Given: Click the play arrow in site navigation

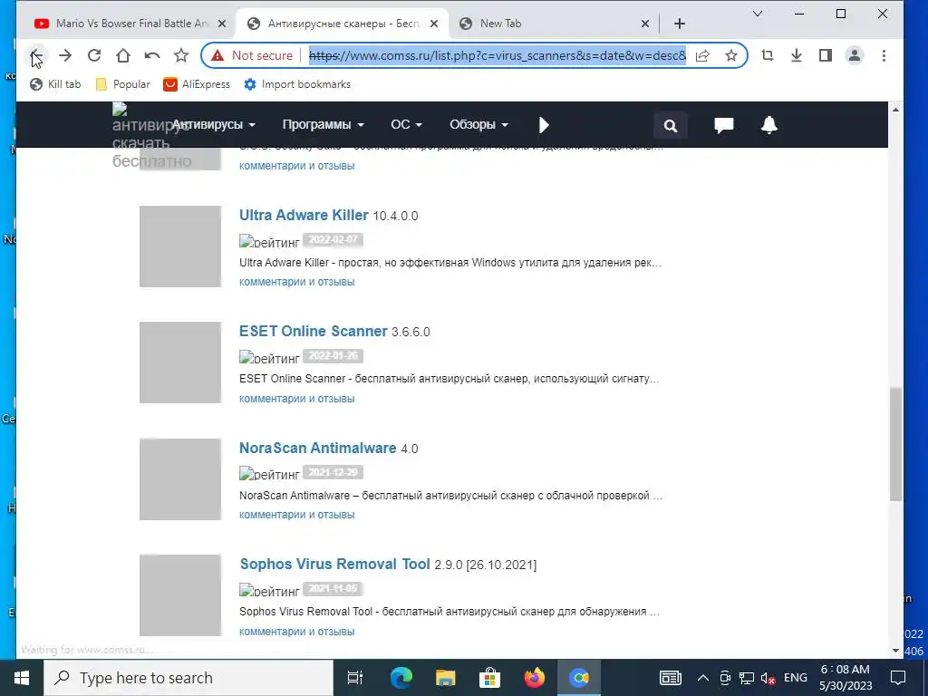Looking at the screenshot, I should coord(544,125).
